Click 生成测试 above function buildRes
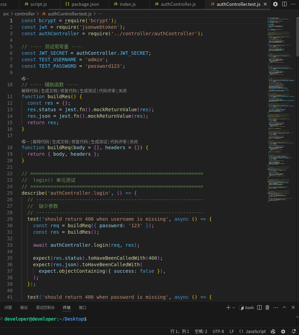This screenshot has width=299, height=335. point(88,91)
